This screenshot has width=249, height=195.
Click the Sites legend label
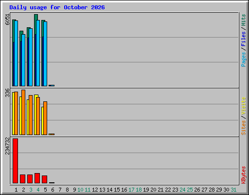243,128
